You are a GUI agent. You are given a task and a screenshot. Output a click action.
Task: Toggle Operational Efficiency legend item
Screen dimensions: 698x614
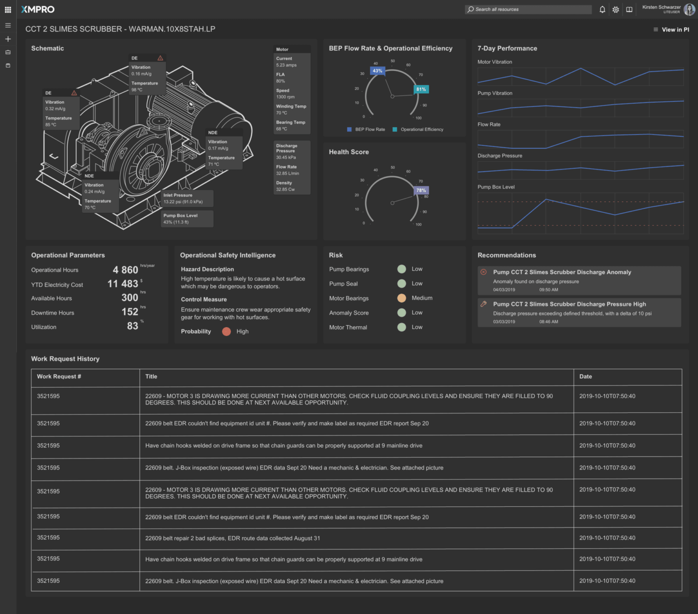[x=418, y=130]
